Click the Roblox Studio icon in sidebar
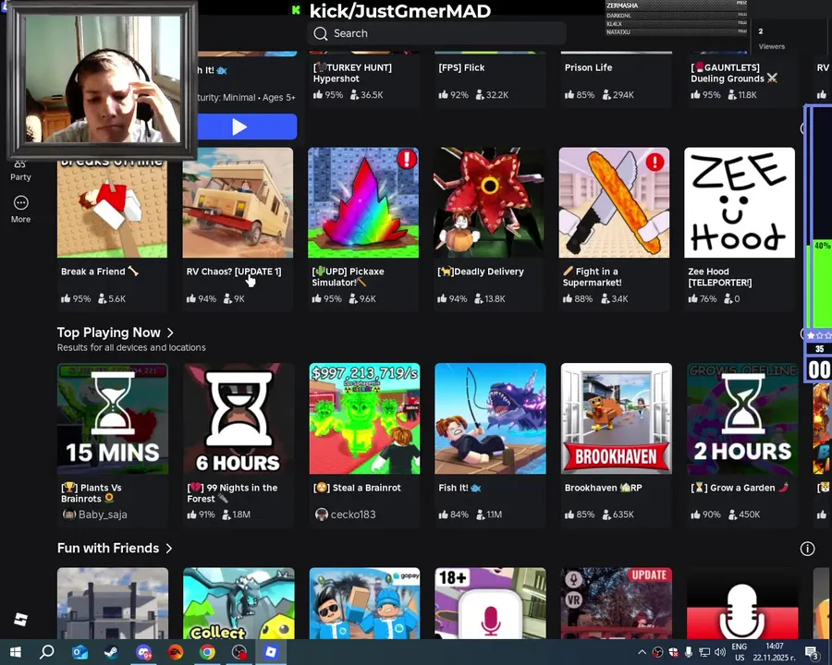The image size is (832, 665). [20, 619]
